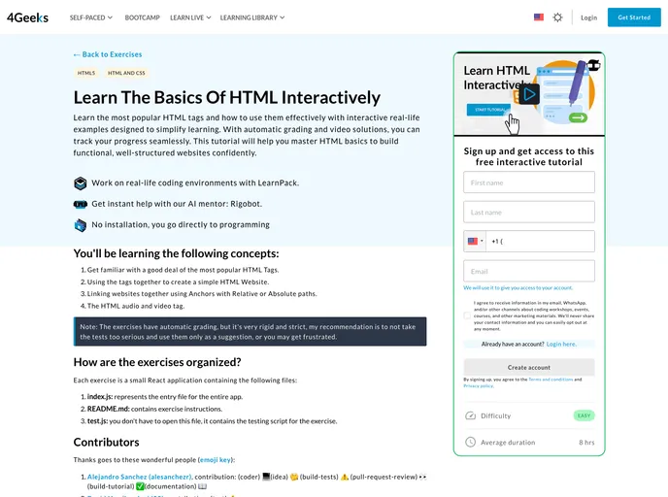Open Alejandro Sanchez contributor profile link
Screen dimensions: 668x497
pos(139,477)
